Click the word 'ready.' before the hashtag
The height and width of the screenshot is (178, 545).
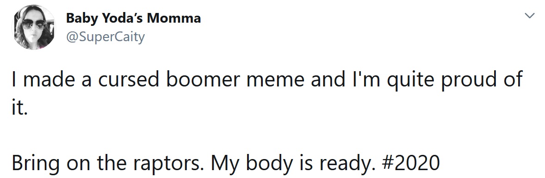click(347, 163)
